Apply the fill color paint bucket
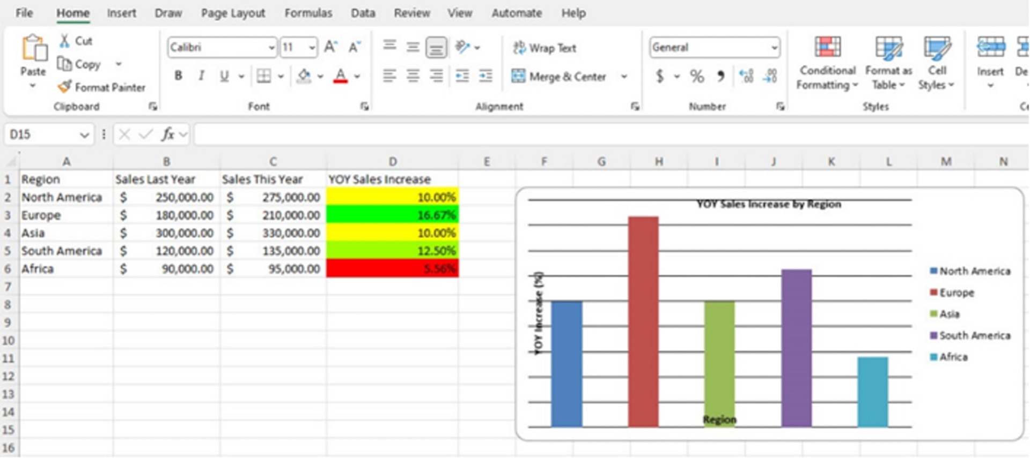The image size is (1030, 458). pos(304,76)
